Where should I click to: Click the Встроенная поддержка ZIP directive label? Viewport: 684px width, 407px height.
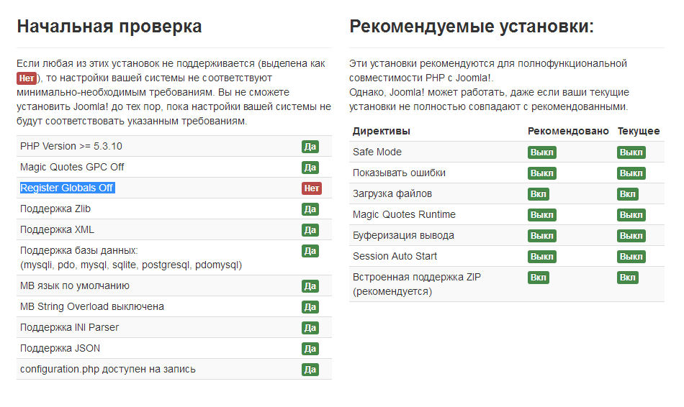pos(417,284)
